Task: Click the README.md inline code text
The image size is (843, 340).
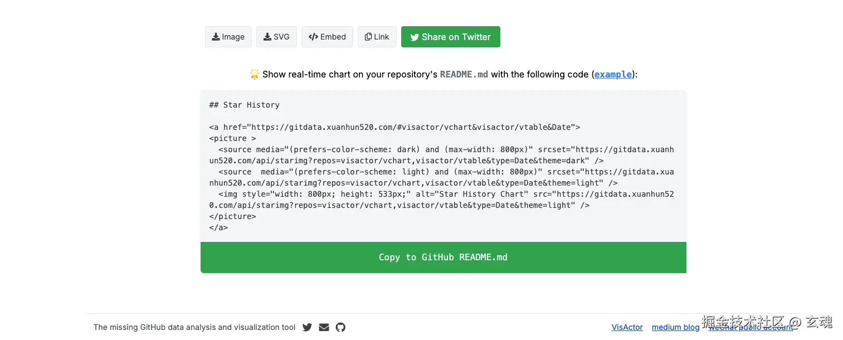Action: [x=464, y=74]
